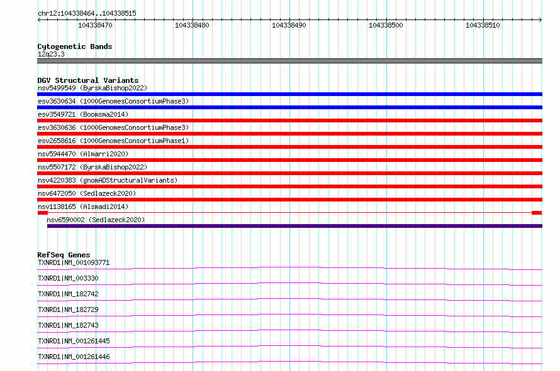Click the 104338500 ruler coordinate
Image resolution: width=560 pixels, height=371 pixels.
click(386, 25)
